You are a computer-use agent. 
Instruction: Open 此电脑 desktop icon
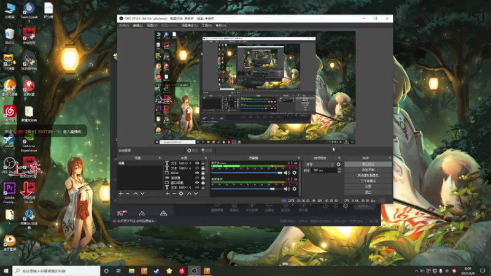point(10,10)
